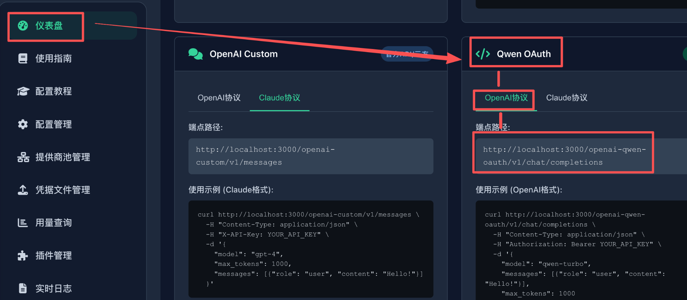The image size is (687, 300).
Task: Click the Qwen OAuth code brackets icon
Action: coord(483,54)
